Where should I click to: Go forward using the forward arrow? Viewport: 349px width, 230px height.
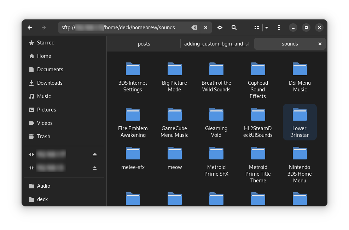point(43,28)
